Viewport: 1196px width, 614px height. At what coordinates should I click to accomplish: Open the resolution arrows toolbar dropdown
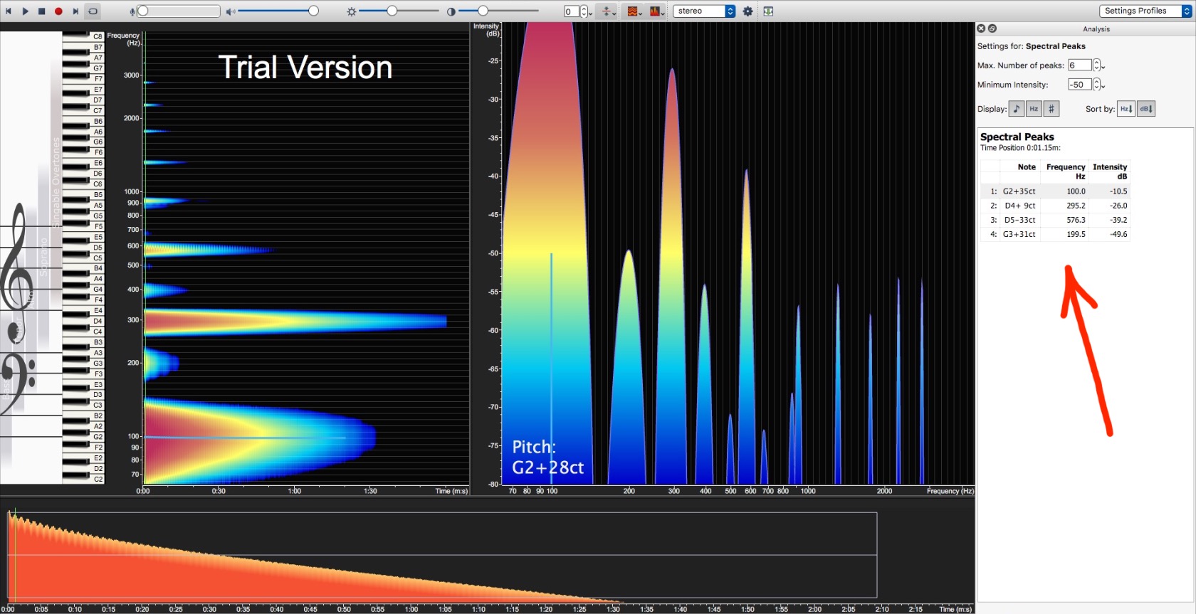click(607, 11)
